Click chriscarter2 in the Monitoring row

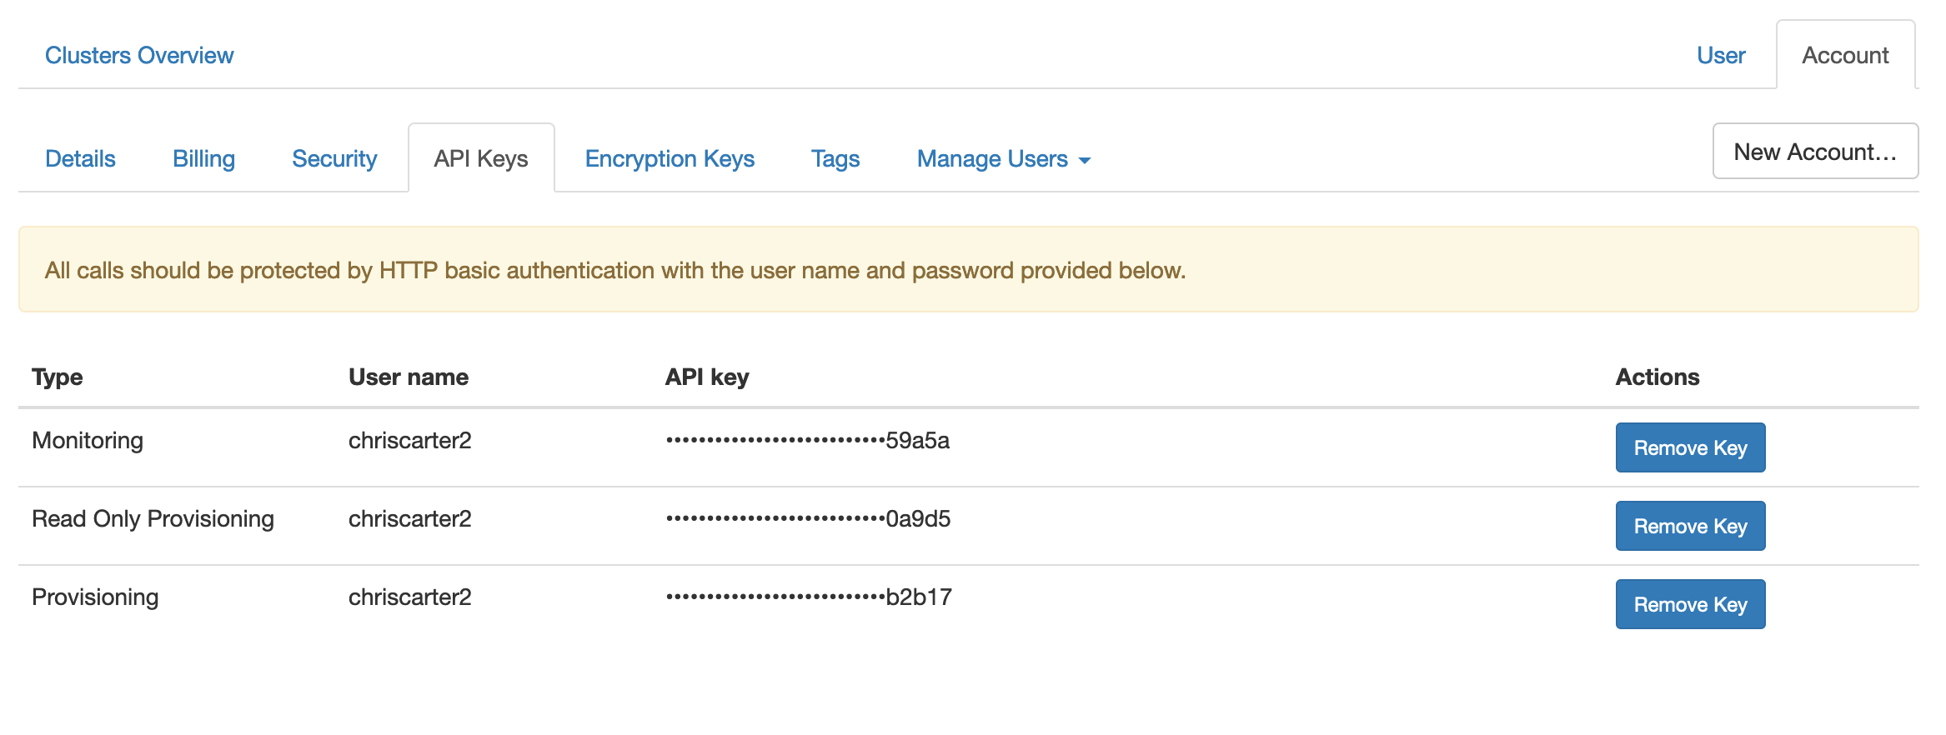coord(410,440)
